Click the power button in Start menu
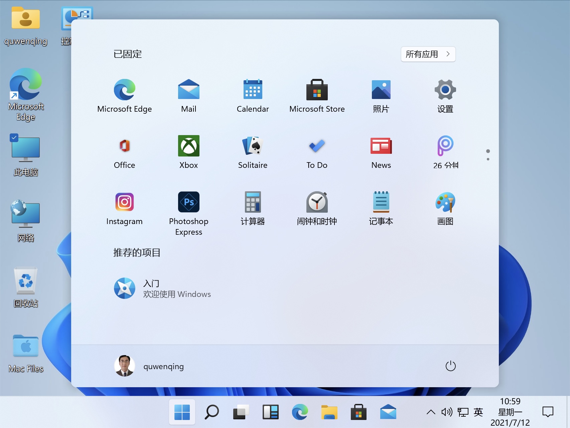This screenshot has height=428, width=570. coord(450,366)
